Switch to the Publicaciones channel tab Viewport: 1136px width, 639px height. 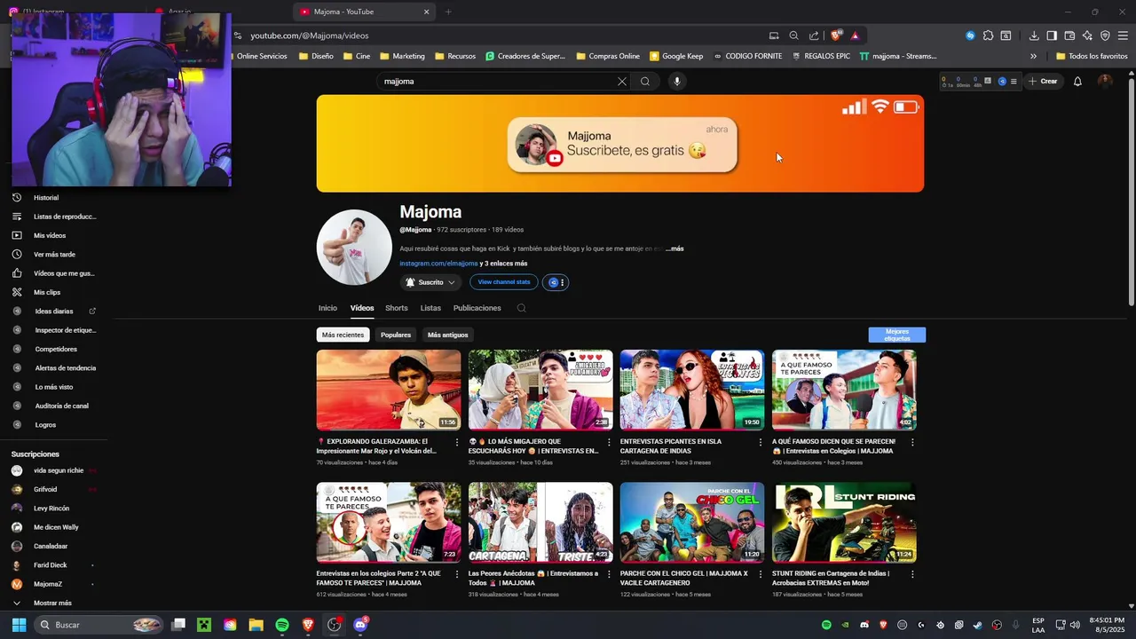477,308
